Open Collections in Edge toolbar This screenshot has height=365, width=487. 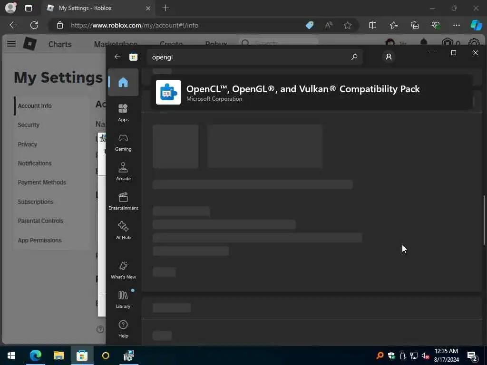[415, 25]
